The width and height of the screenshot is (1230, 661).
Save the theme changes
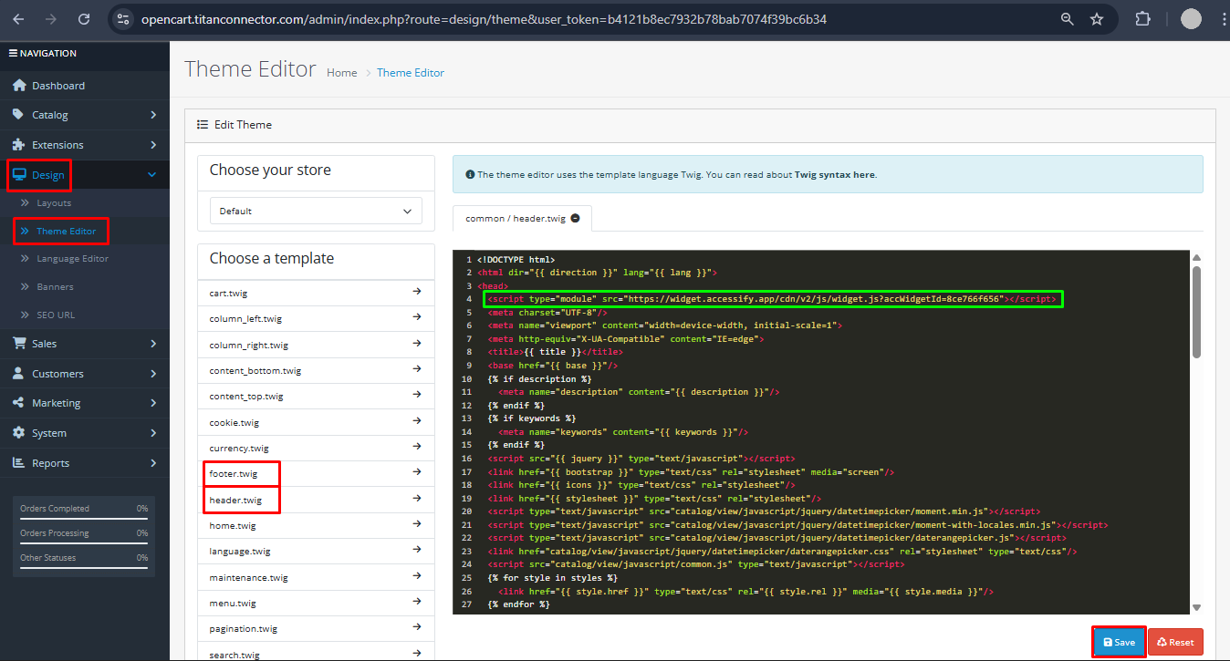click(1119, 642)
